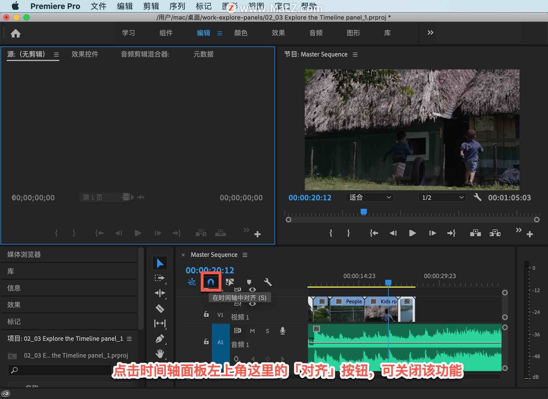
Task: Open the zoom level dropdown showing 适合
Action: [370, 197]
